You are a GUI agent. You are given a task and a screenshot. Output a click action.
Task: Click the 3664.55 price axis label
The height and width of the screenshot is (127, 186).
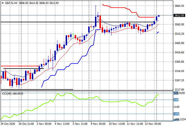pyautogui.click(x=179, y=6)
